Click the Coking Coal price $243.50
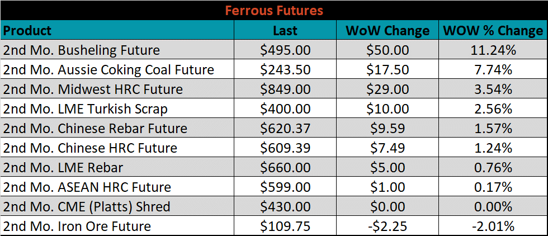 click(x=285, y=69)
